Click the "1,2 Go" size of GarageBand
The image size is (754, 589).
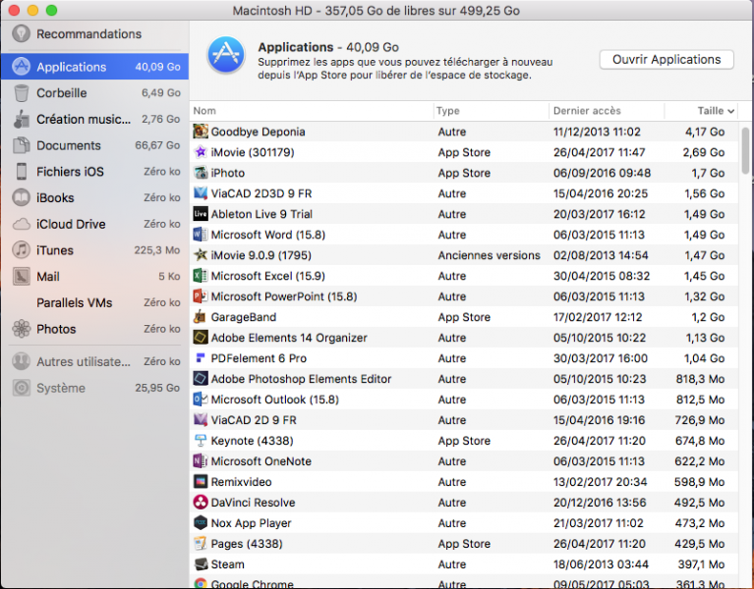(x=708, y=317)
